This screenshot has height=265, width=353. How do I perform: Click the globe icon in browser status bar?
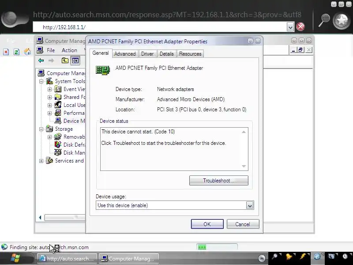(4, 247)
